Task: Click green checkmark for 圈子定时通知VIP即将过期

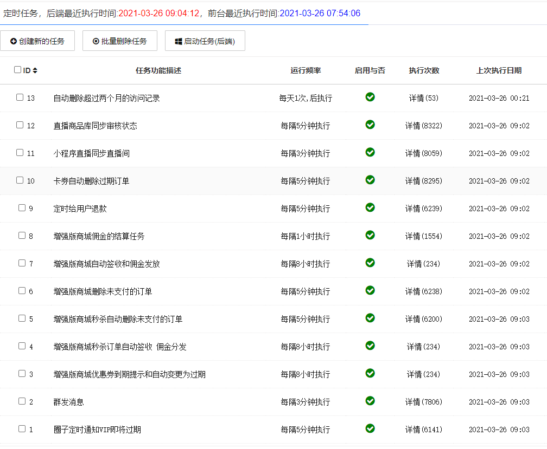Action: (370, 428)
